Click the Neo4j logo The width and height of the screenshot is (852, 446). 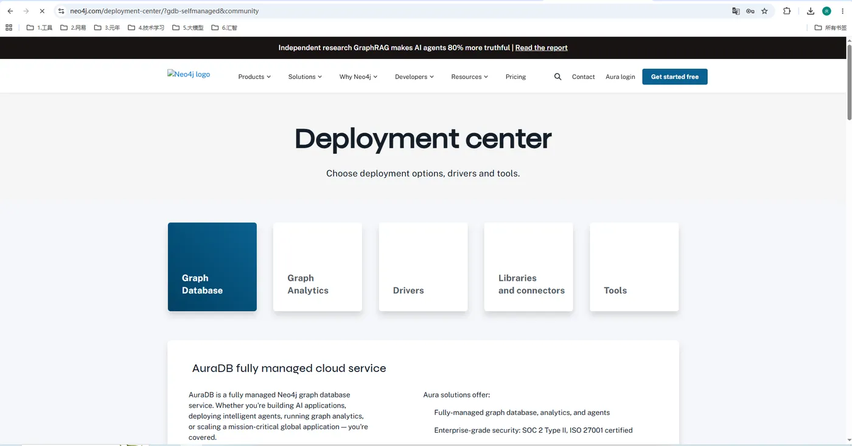click(189, 74)
